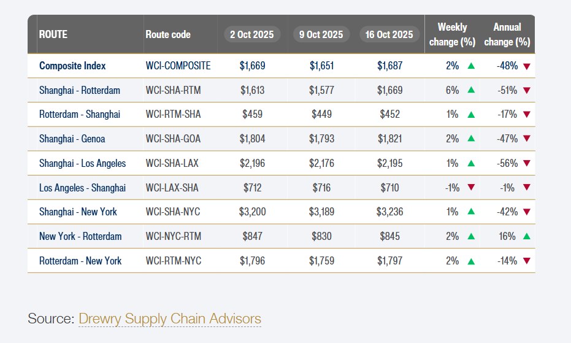Viewport: 571px width, 343px height.
Task: Click the Weekly change (%) column header
Action: pyautogui.click(x=453, y=34)
